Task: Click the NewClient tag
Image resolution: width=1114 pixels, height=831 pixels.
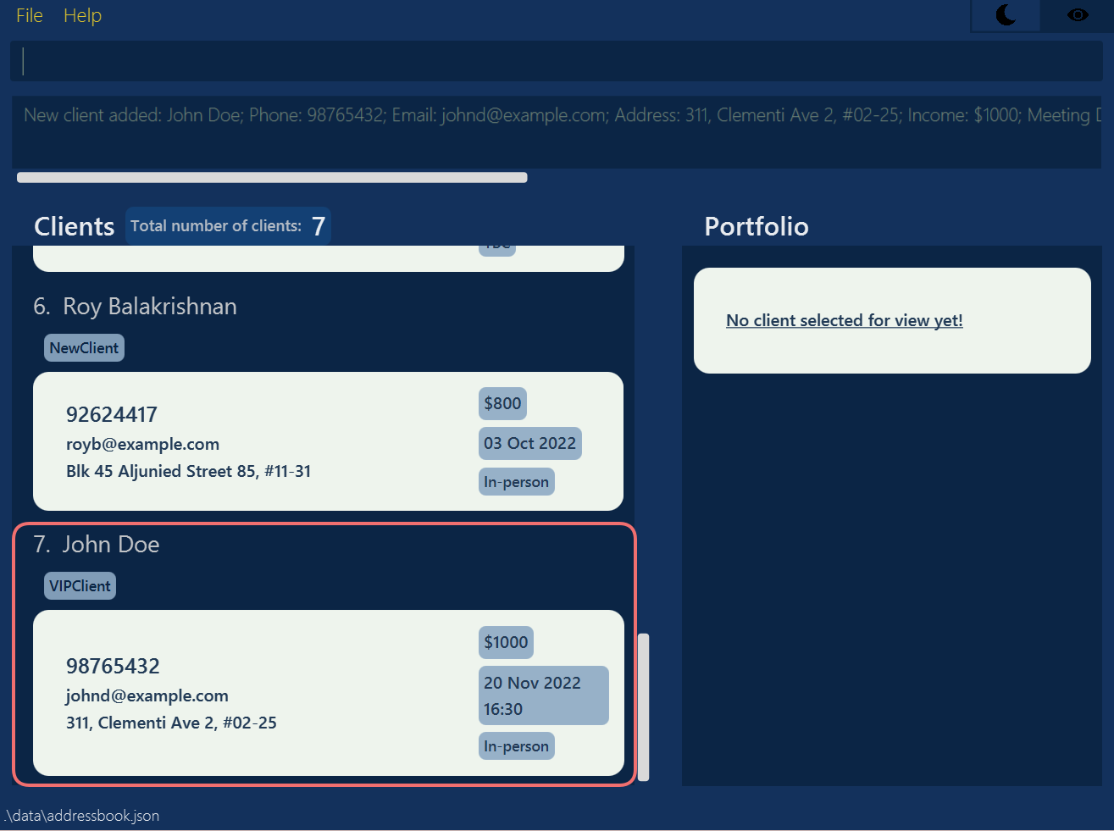Action: pos(84,348)
